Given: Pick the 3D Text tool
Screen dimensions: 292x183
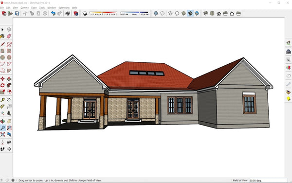Looking at the screenshot, I should (x=9, y=113).
